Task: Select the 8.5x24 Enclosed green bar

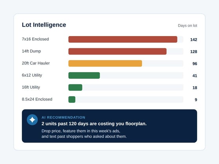Action: point(72,99)
